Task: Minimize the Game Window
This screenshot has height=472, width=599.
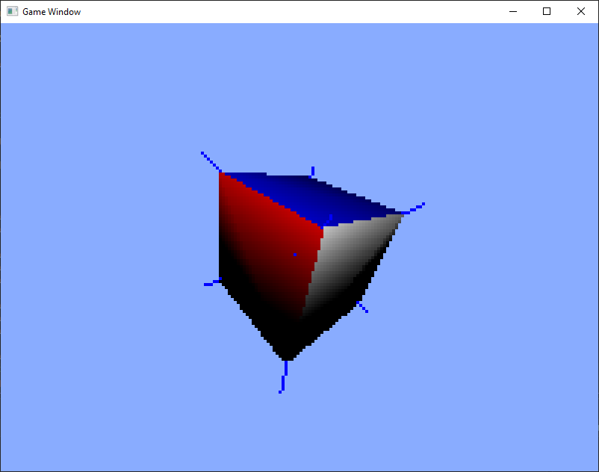Action: click(x=513, y=11)
